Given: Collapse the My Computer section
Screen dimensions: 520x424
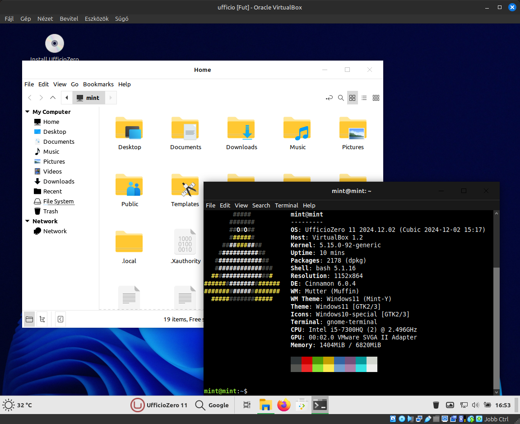Looking at the screenshot, I should (28, 112).
